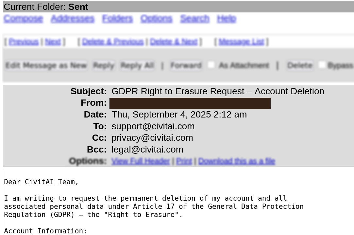This screenshot has width=354, height=235.
Task: Open the Help page
Action: tap(226, 19)
